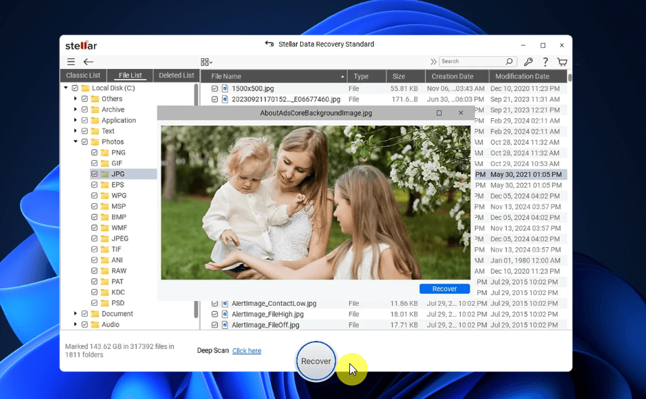
Task: Open activation via the key icon
Action: pyautogui.click(x=528, y=61)
